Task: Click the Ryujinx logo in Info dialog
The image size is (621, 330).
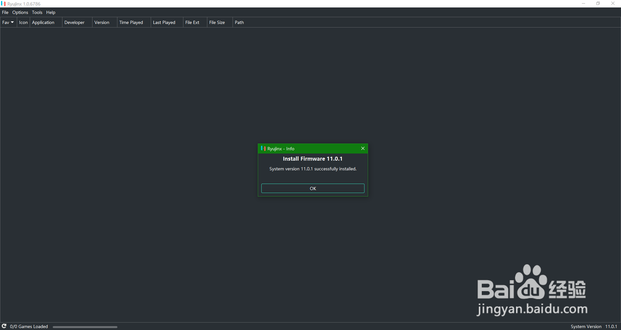Action: click(x=263, y=148)
